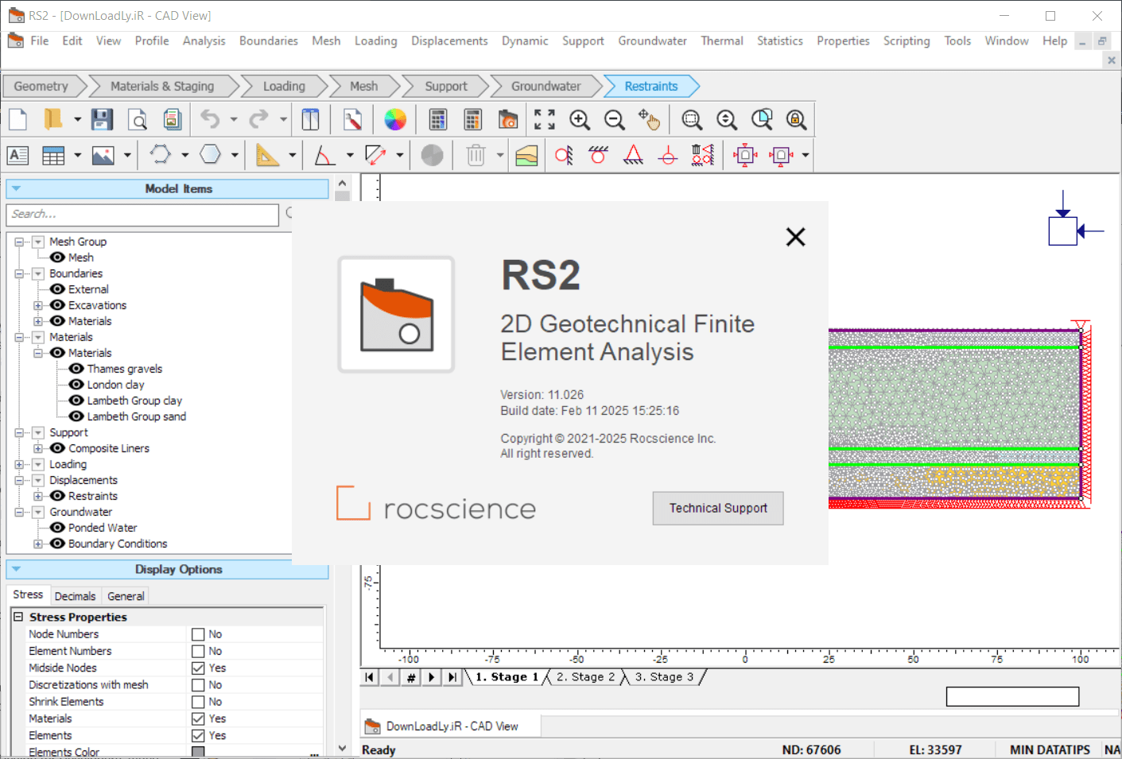Click the ruler triangle measure tool icon
This screenshot has width=1122, height=759.
267,155
